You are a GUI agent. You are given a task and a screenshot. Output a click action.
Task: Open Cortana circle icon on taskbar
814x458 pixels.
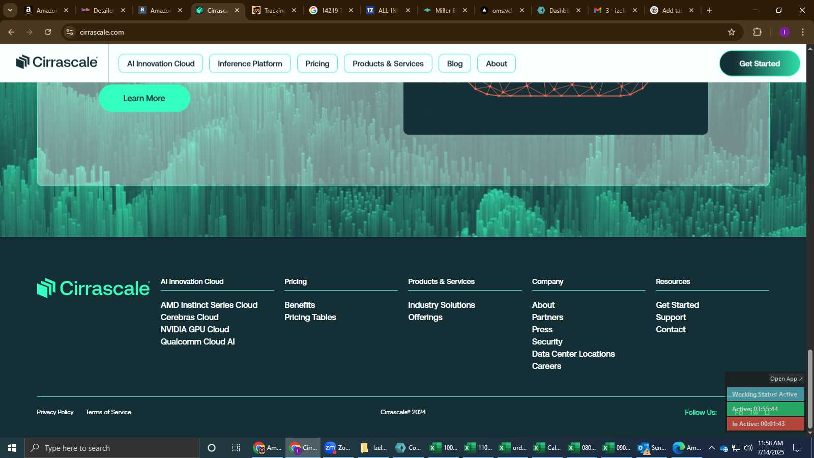pos(212,448)
